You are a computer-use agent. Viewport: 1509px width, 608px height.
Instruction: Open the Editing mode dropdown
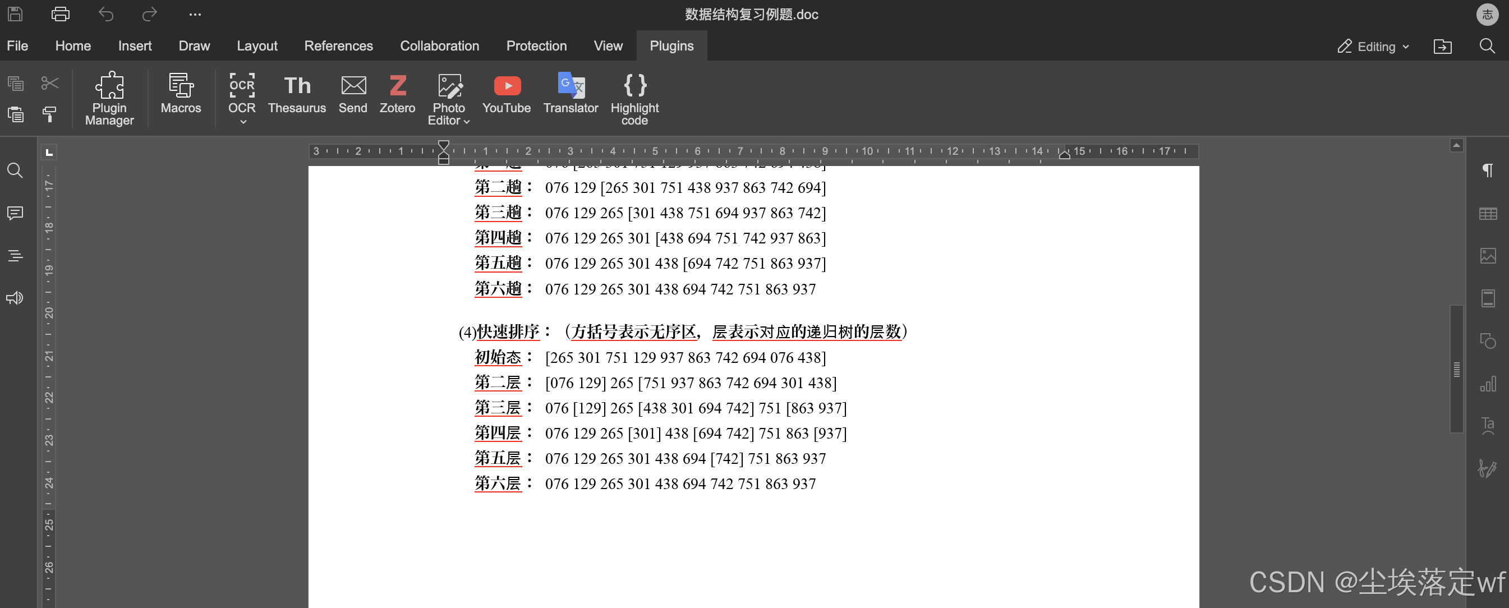tap(1373, 47)
